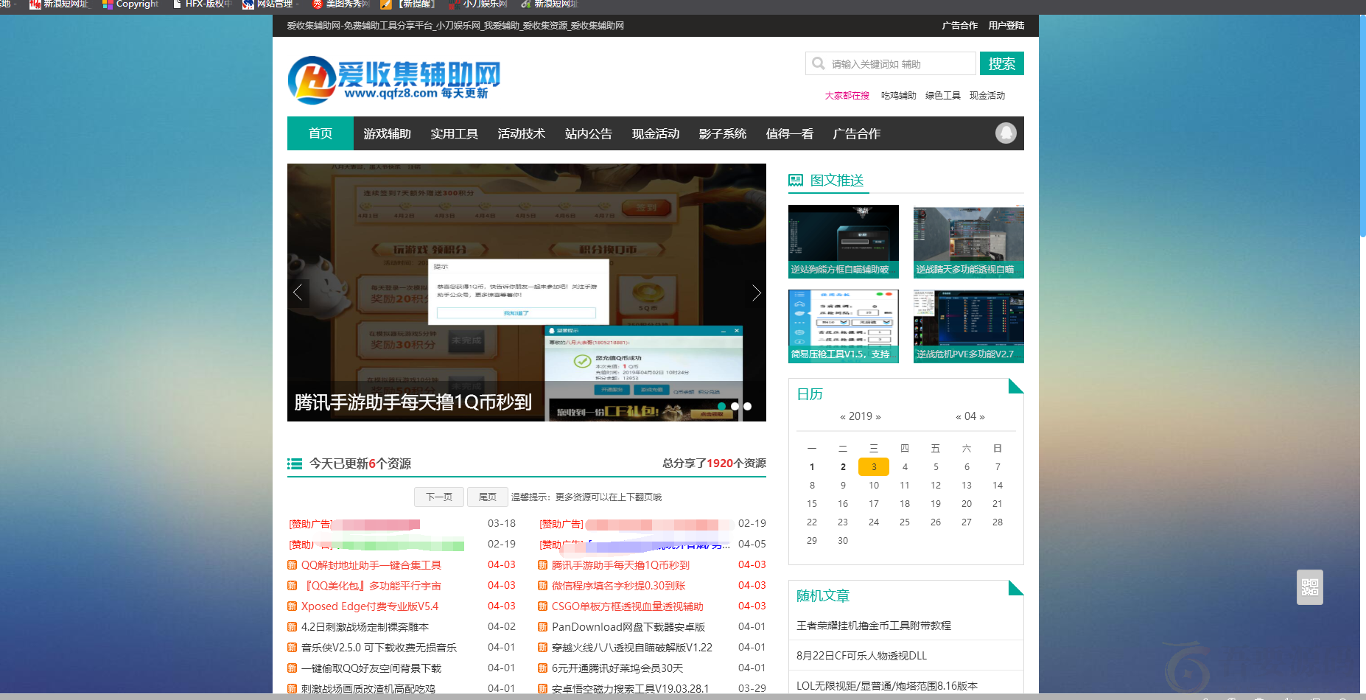This screenshot has height=700, width=1366.
Task: Select calendar day 30
Action: (x=843, y=540)
